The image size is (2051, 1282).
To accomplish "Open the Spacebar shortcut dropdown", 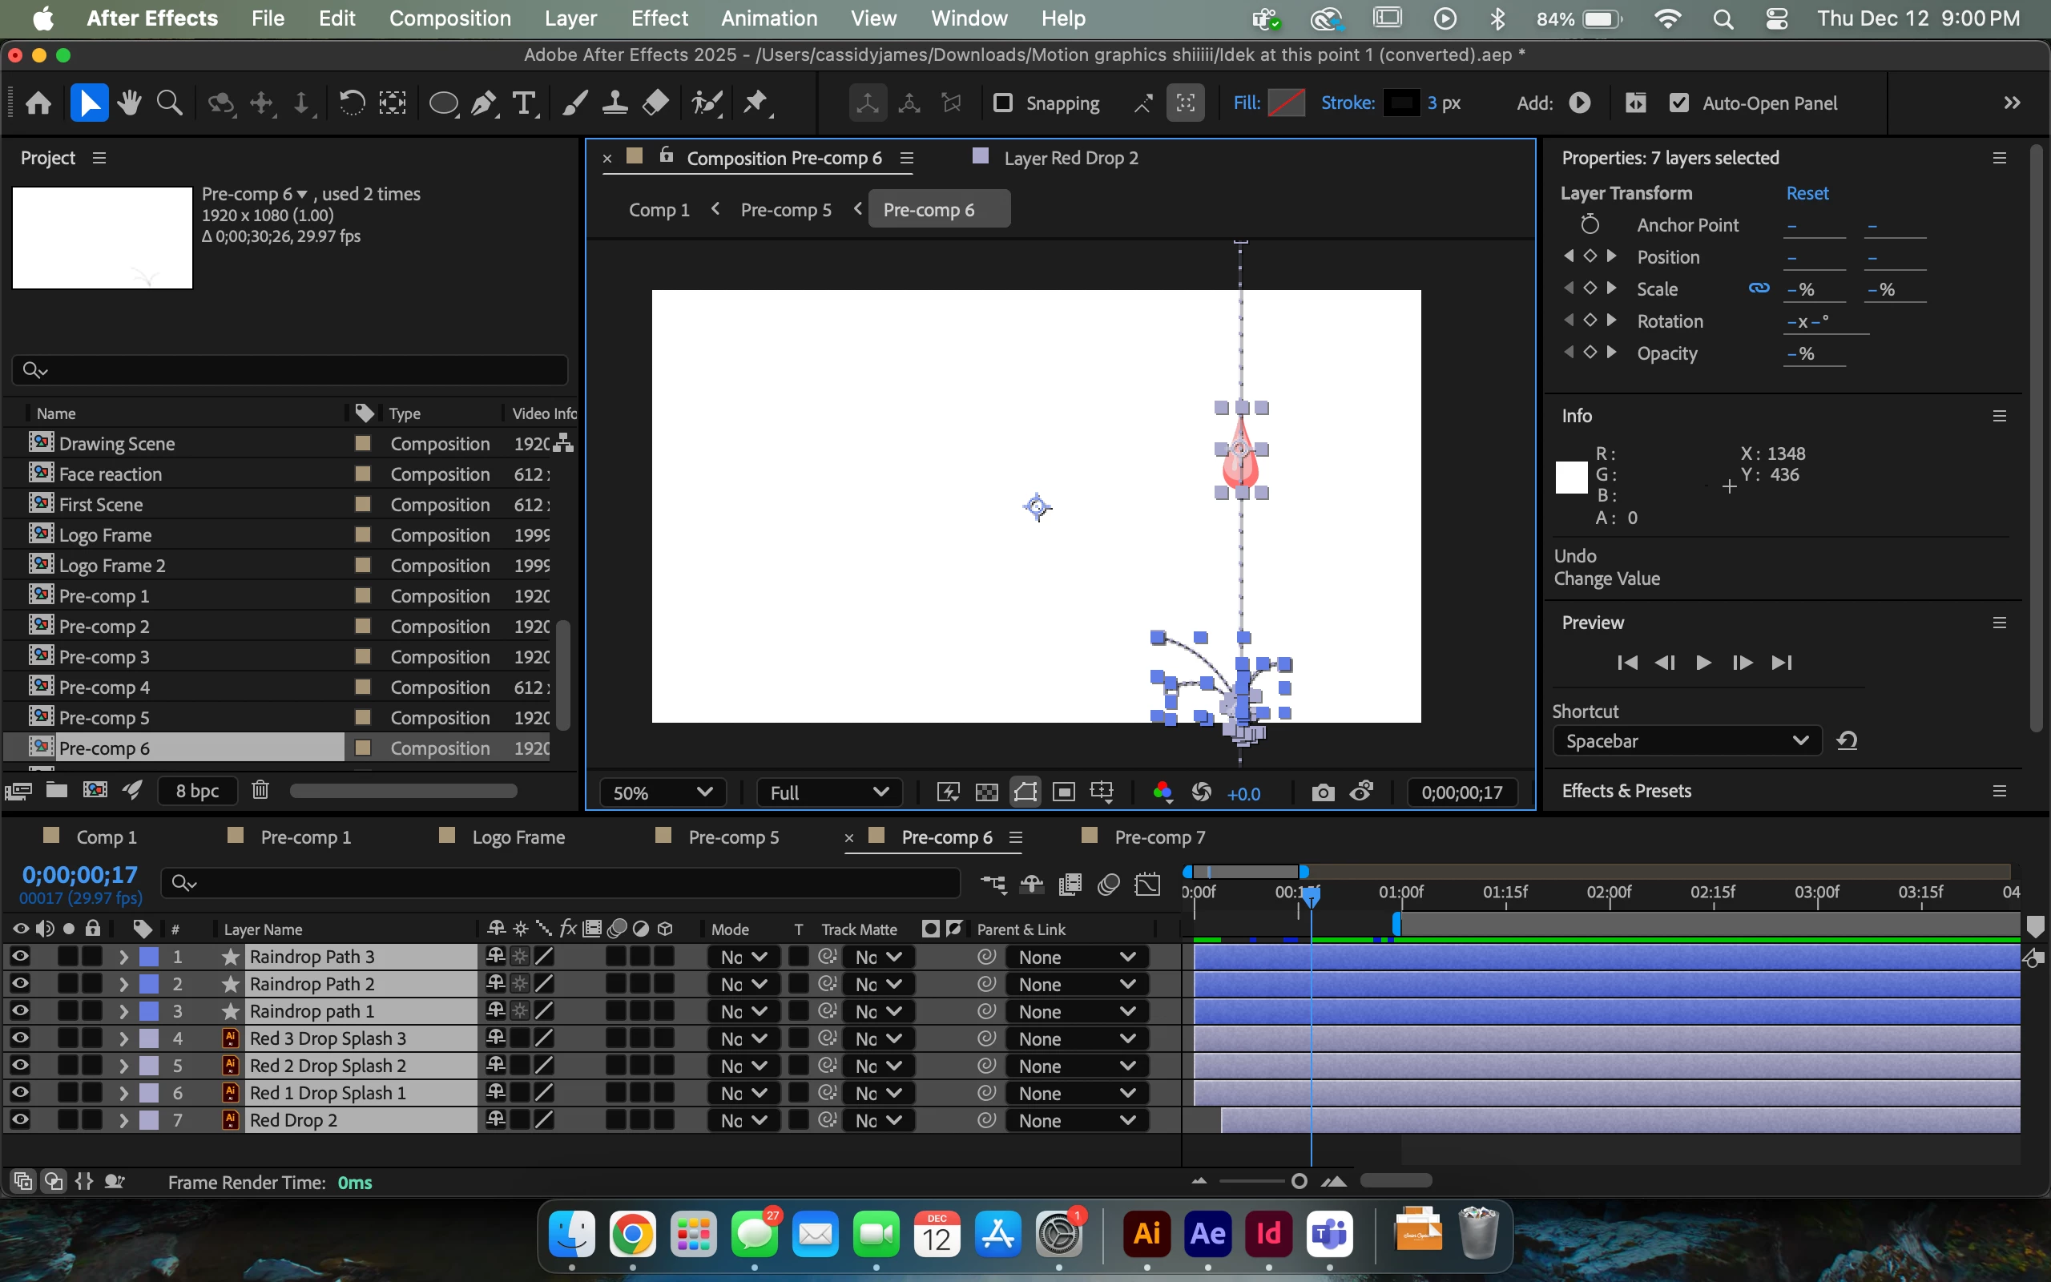I will click(x=1686, y=741).
